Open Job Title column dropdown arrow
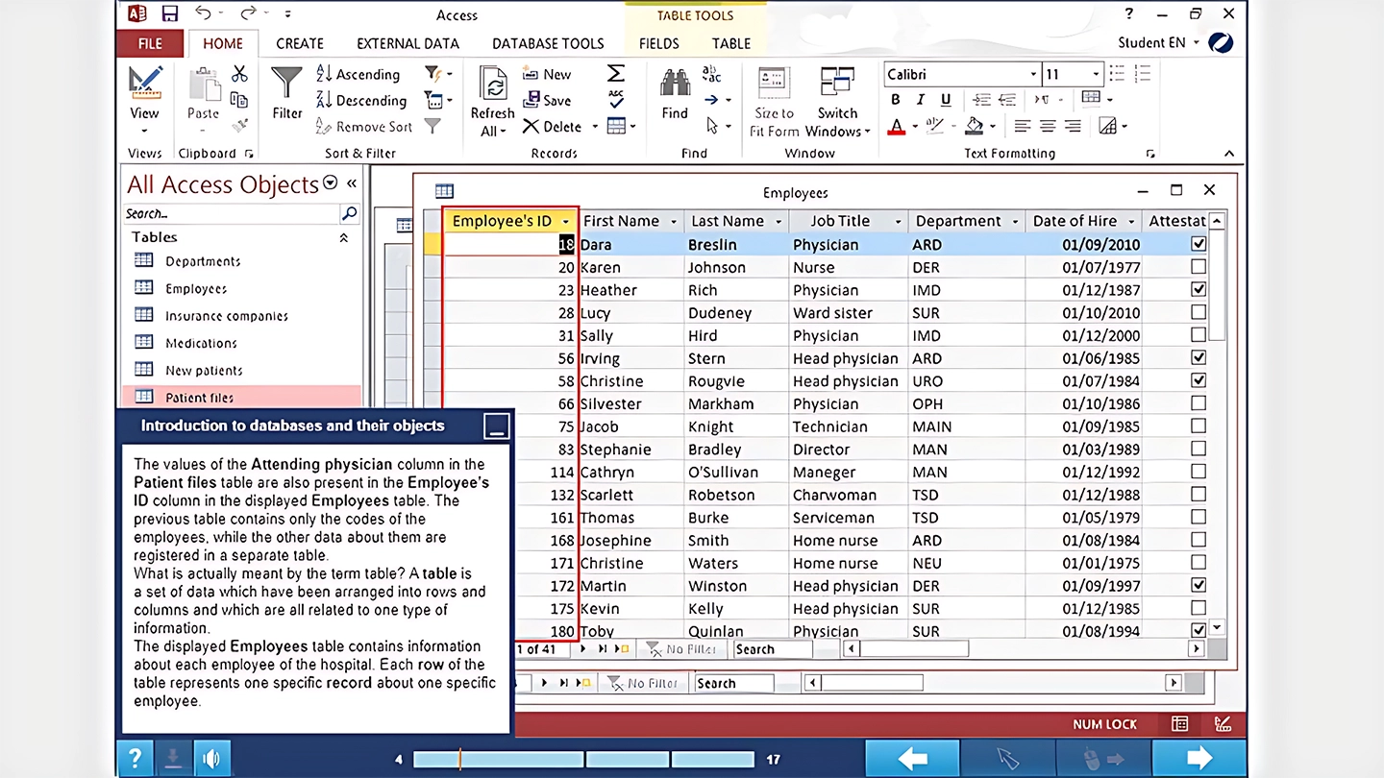Image resolution: width=1384 pixels, height=778 pixels. (898, 222)
